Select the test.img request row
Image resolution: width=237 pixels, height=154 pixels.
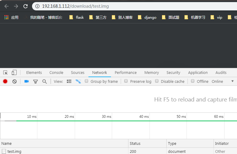119,151
